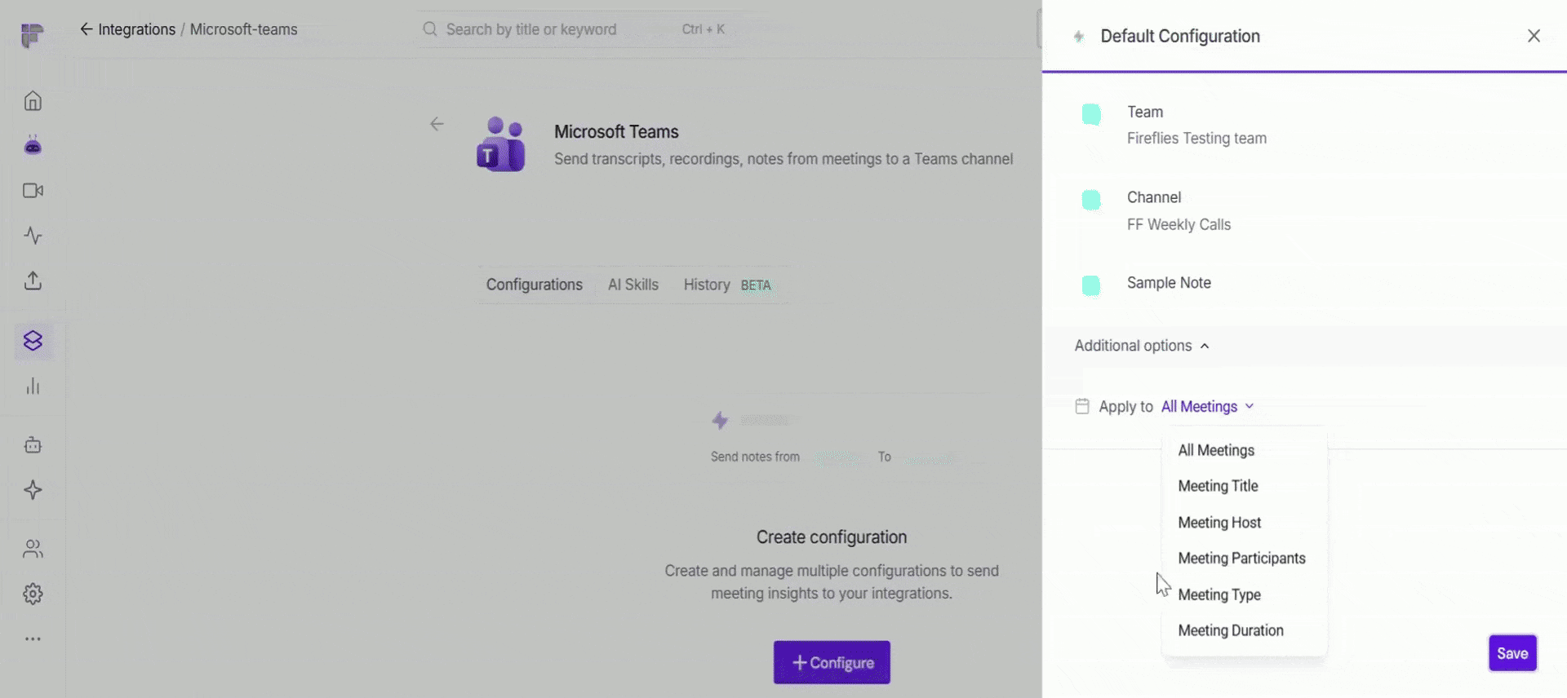
Task: Switch to the AI Skills tab
Action: tap(633, 285)
